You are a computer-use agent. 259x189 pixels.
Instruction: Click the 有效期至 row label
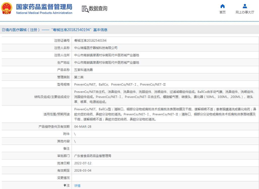pos(64,170)
